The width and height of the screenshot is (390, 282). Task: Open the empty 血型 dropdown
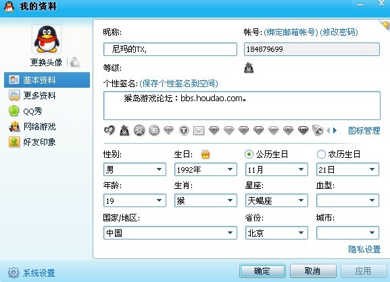pos(347,200)
